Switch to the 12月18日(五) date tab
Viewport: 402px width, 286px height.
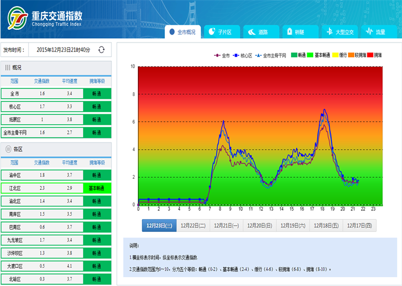pos(326,225)
